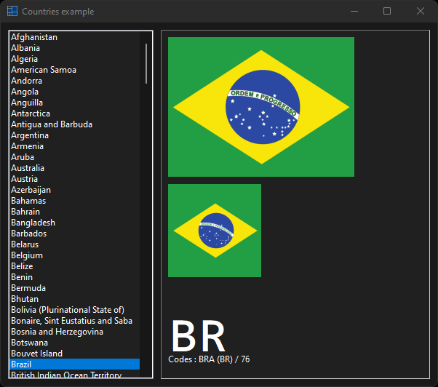Pick Bosnia and Herzegovina entry
The height and width of the screenshot is (387, 438).
(75, 332)
